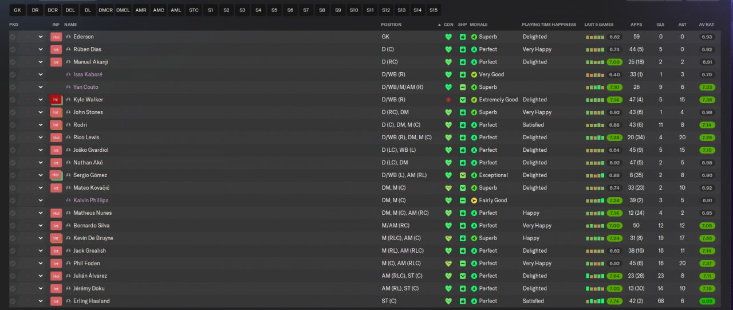Click the yellow-green condition heart for Mateo Kovačić
Image resolution: width=733 pixels, height=310 pixels.
(448, 188)
